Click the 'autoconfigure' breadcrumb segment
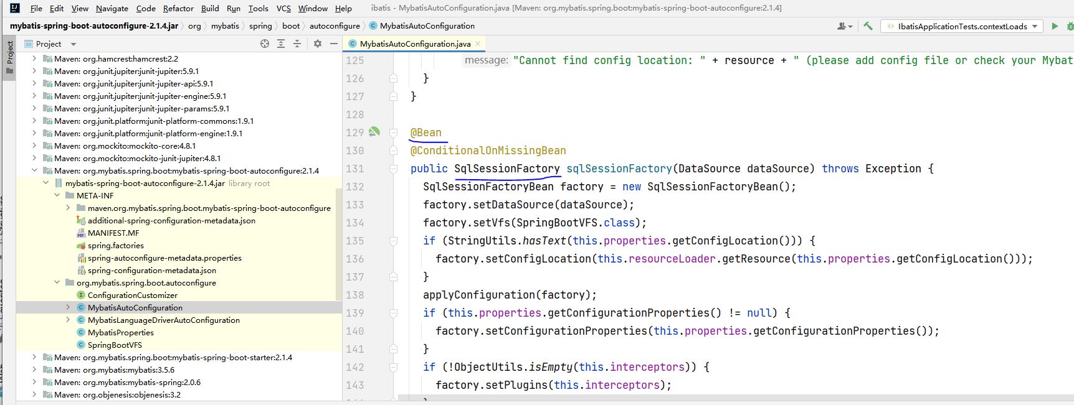Screen dimensions: 1074x405 pyautogui.click(x=335, y=26)
